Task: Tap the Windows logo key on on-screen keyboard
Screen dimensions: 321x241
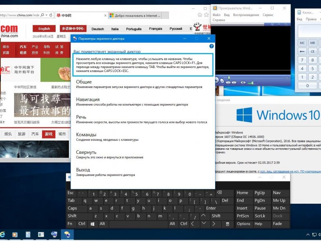Action: pos(93,224)
